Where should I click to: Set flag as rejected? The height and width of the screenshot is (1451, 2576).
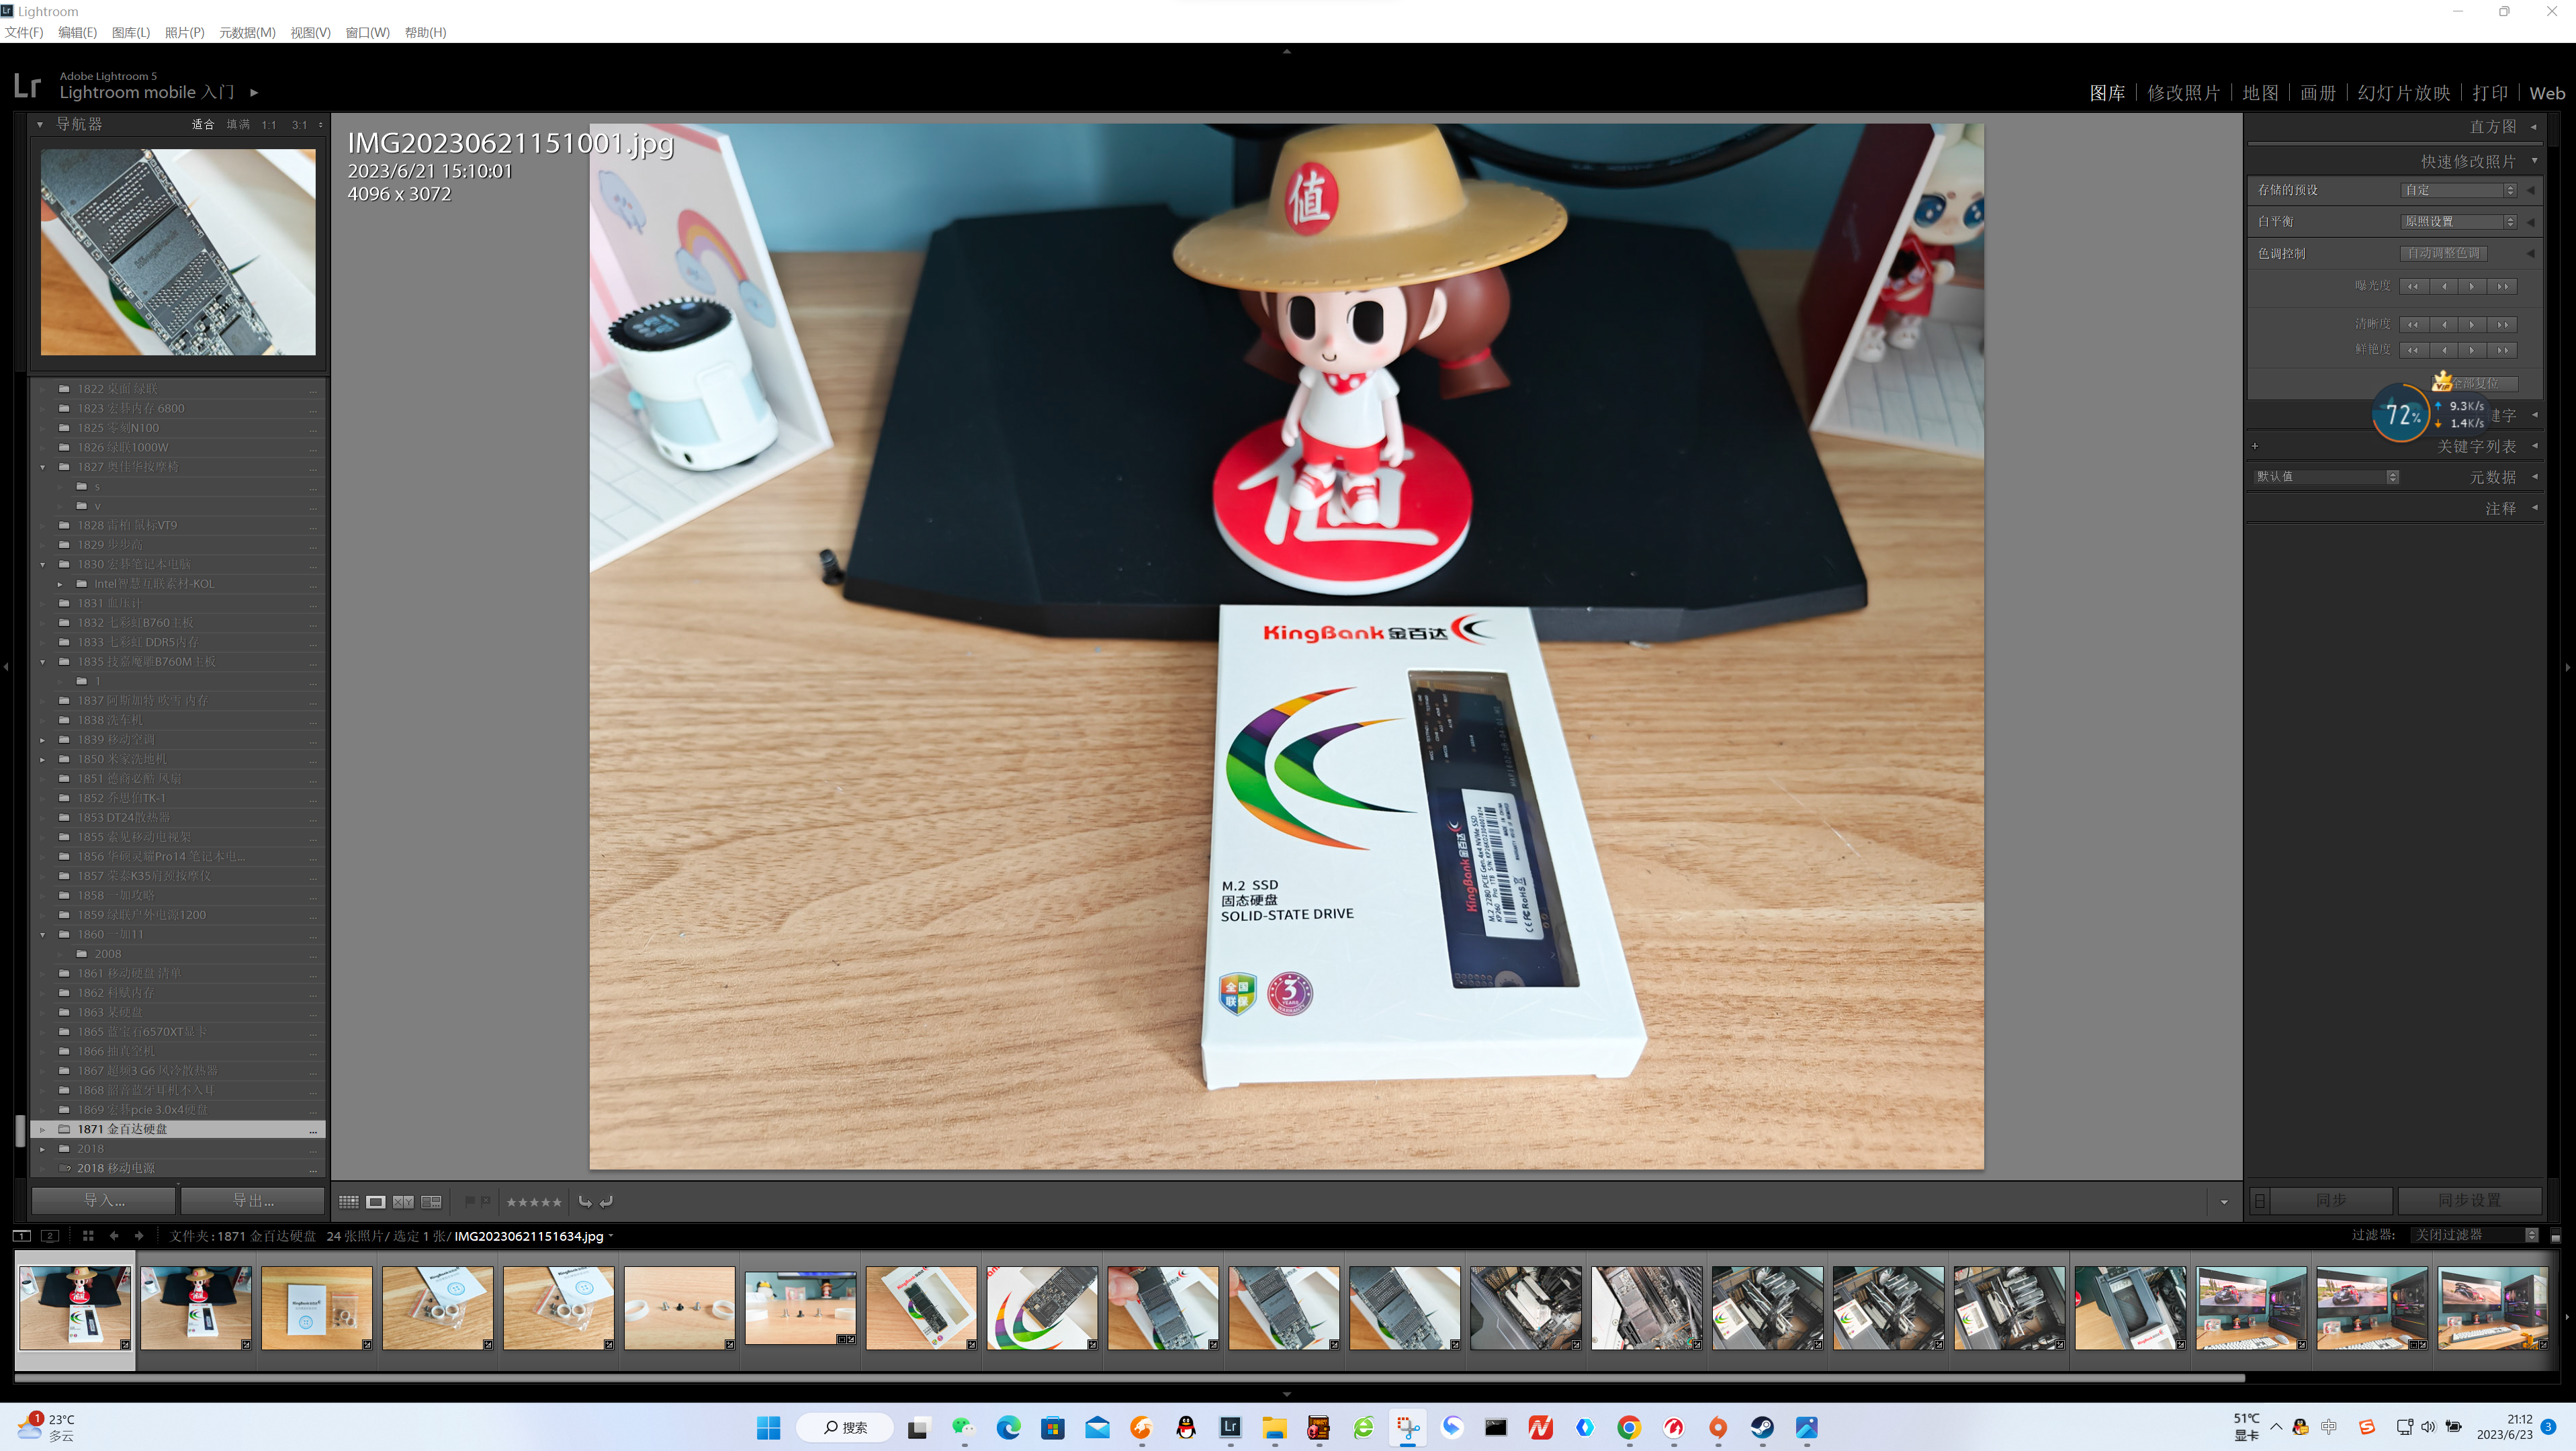[x=486, y=1201]
